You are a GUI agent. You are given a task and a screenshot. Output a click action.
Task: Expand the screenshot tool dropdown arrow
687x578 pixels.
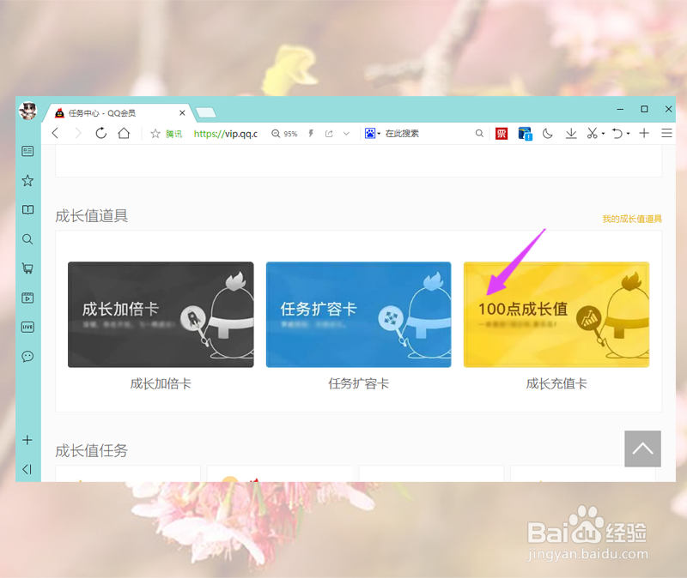point(604,134)
